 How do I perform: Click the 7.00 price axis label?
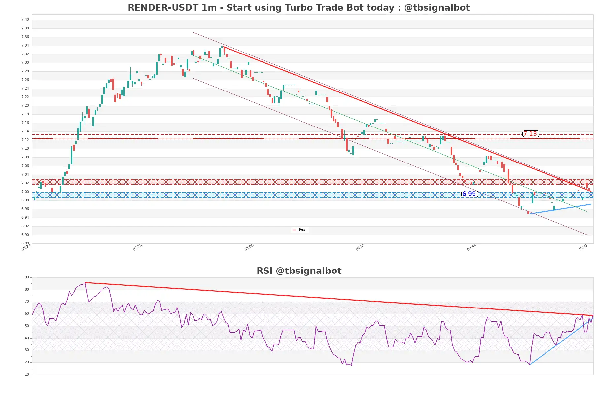[25, 192]
